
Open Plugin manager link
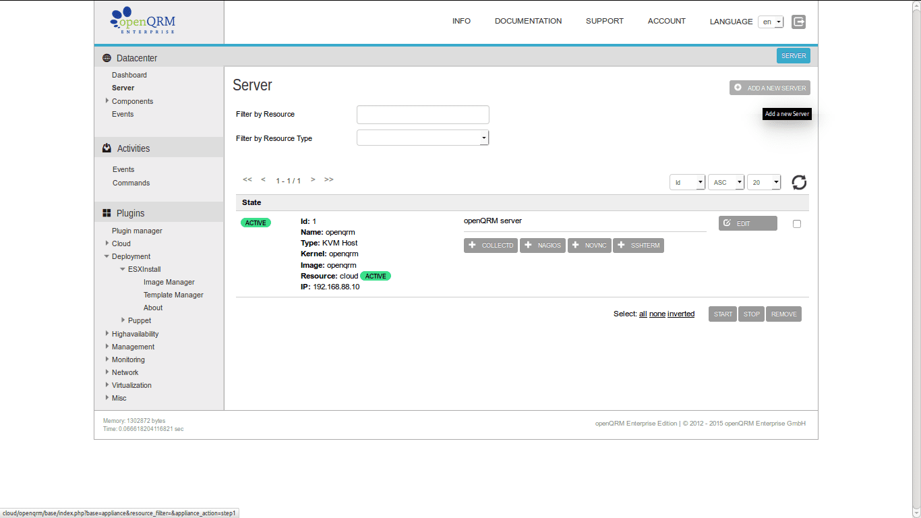tap(137, 231)
